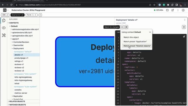Open the tools wrench sidebar icon

point(4,35)
